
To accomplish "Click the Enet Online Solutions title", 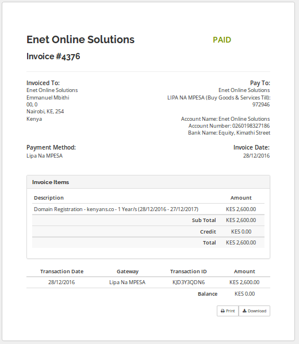I will (x=80, y=40).
